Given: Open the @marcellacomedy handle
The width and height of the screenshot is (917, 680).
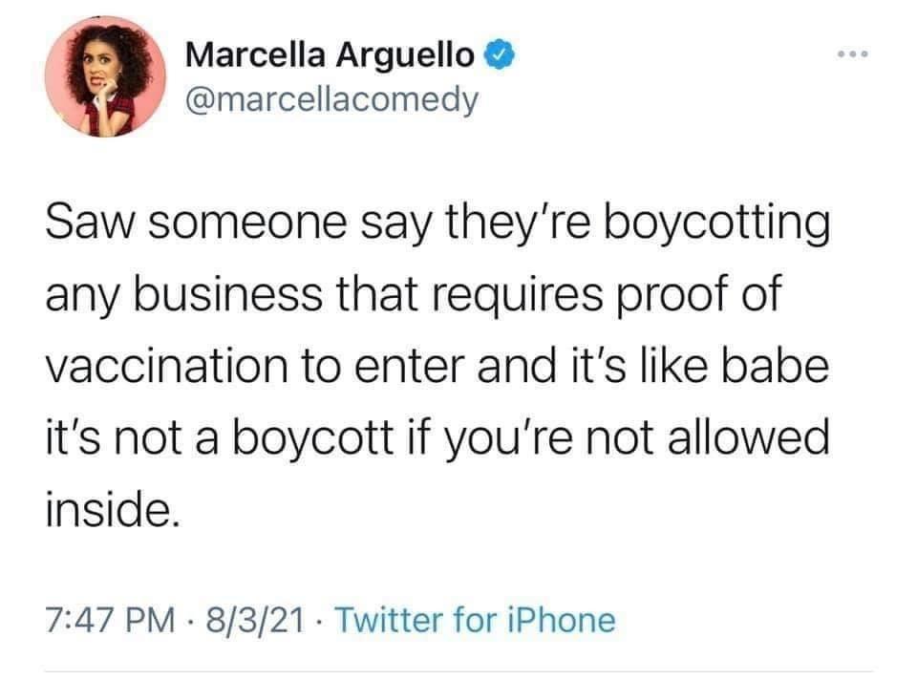Looking at the screenshot, I should pos(331,98).
